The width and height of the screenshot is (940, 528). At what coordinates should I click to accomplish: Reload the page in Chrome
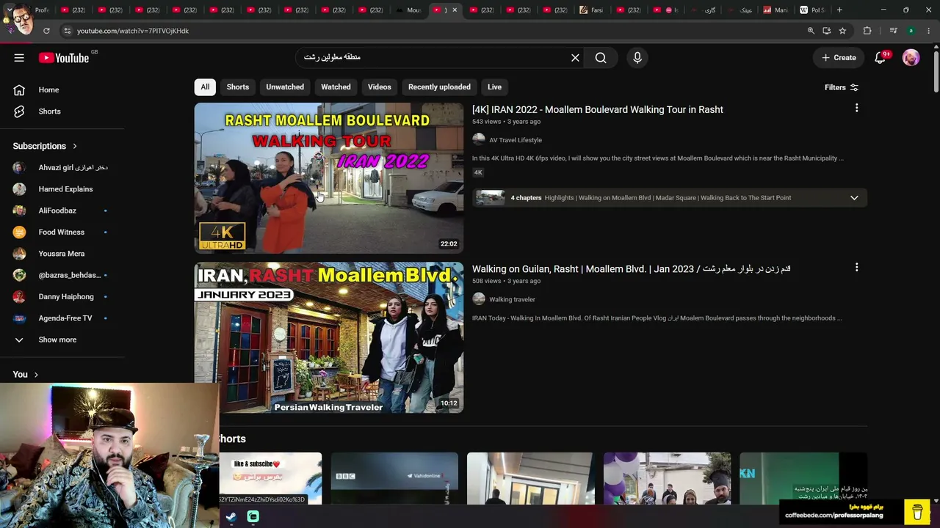[46, 31]
